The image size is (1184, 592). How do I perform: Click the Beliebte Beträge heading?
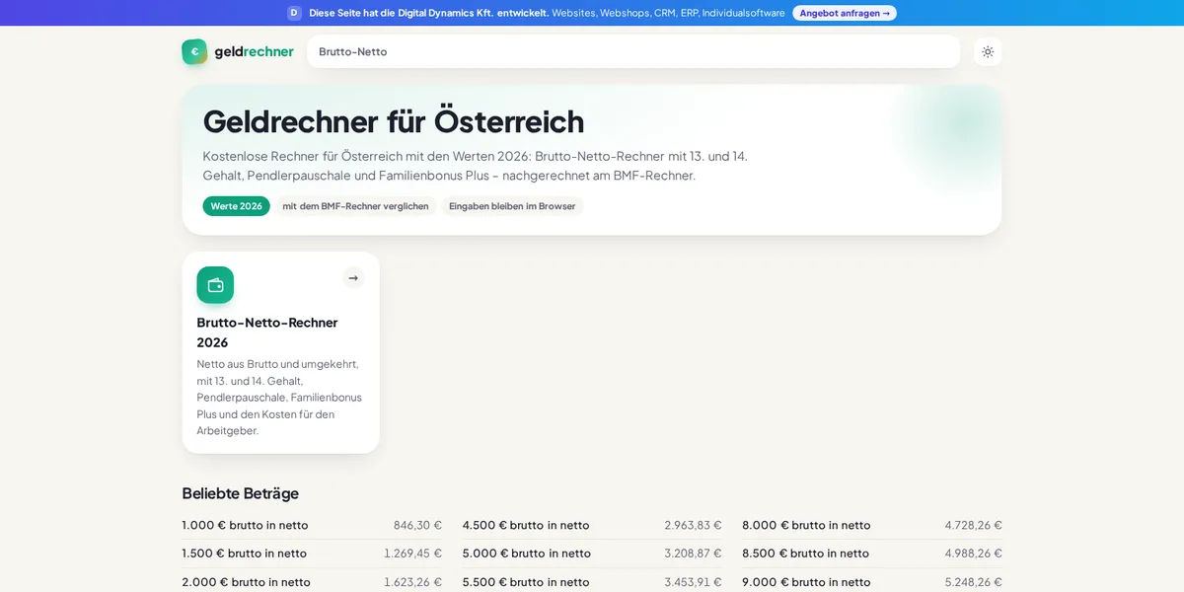(240, 493)
